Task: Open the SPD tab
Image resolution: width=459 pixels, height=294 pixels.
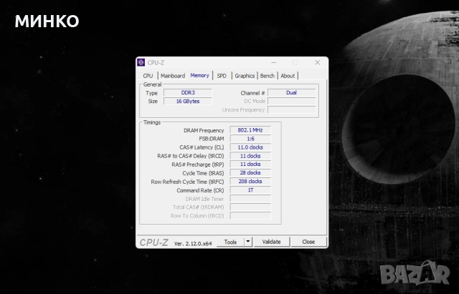Action: tap(222, 76)
